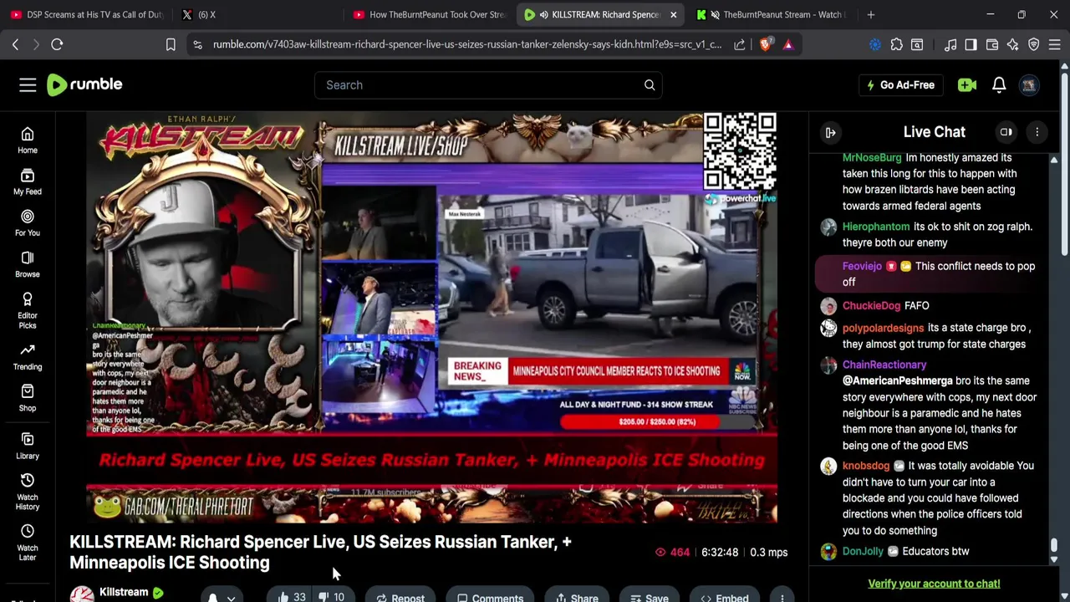Open Watch Later in the sidebar

coord(28,542)
